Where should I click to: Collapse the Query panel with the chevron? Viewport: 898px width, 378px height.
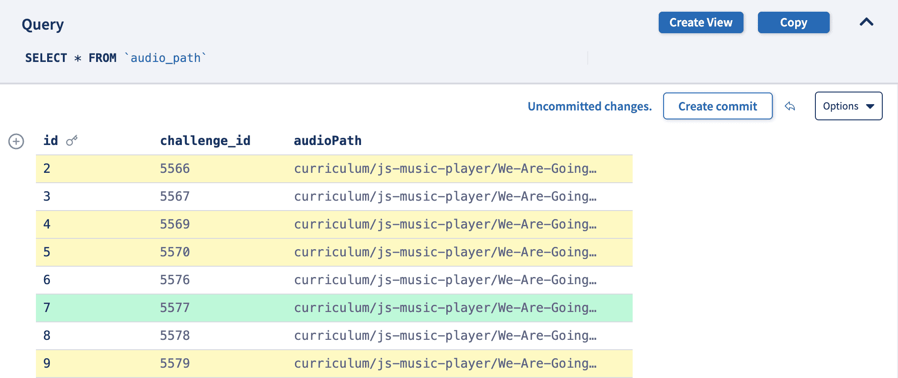tap(866, 22)
